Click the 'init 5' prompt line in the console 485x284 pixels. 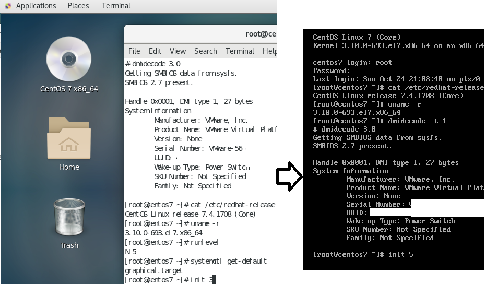pos(363,255)
